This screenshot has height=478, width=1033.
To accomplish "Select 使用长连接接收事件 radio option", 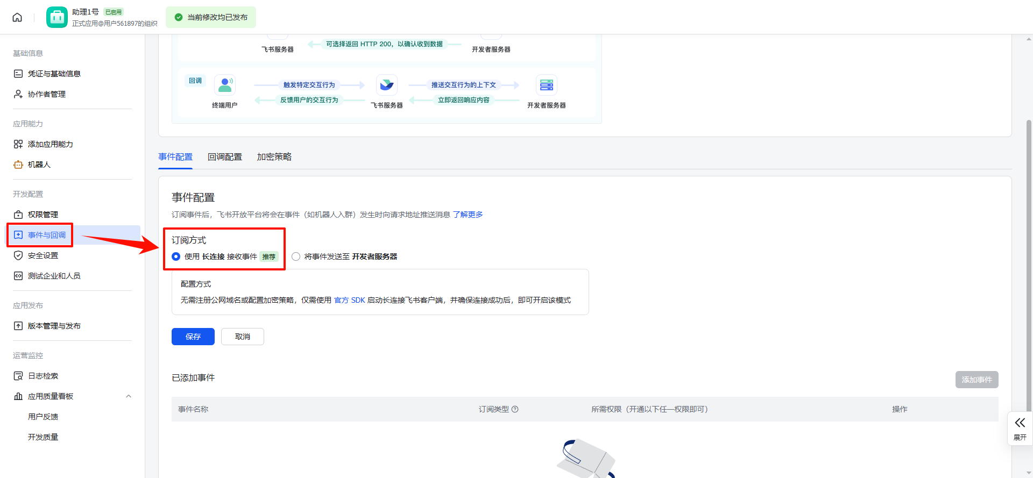I will [176, 256].
